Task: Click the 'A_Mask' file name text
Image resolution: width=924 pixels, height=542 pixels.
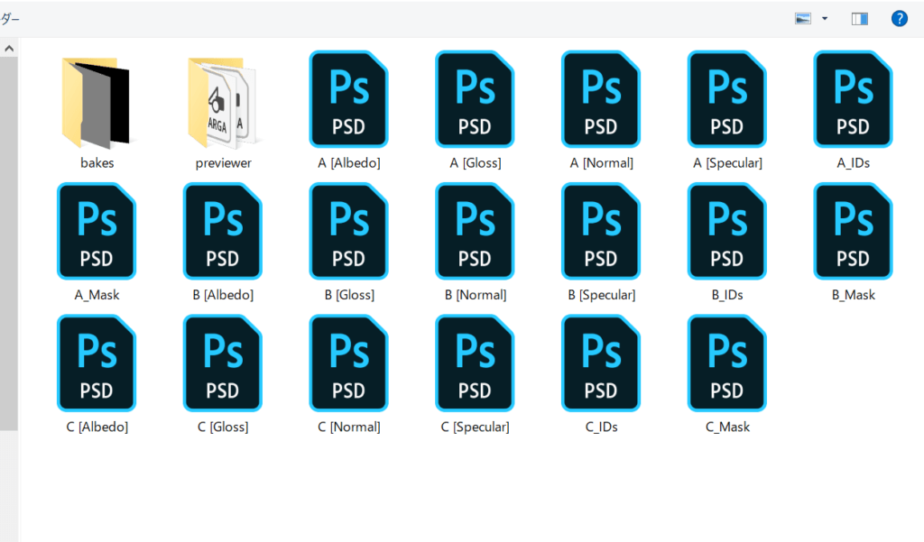Action: [x=97, y=295]
